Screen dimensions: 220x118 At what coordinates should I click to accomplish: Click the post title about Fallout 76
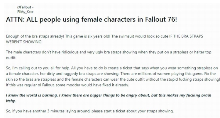coord(91,19)
